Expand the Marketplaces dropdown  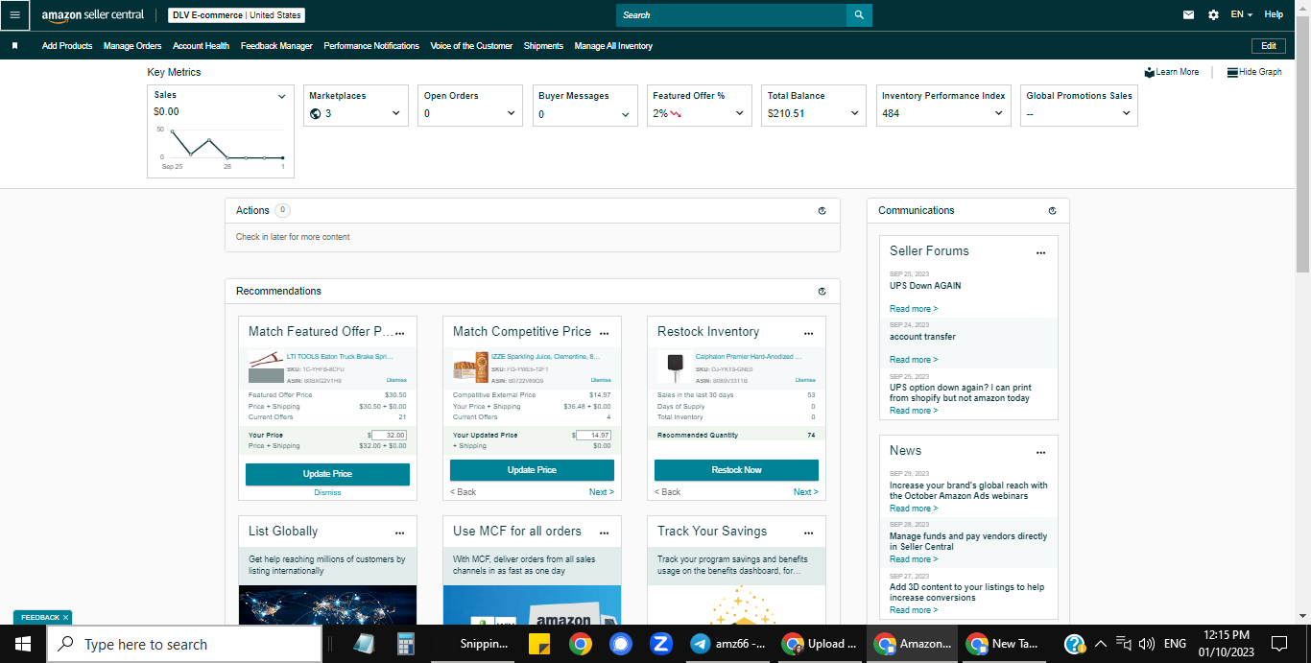point(396,113)
